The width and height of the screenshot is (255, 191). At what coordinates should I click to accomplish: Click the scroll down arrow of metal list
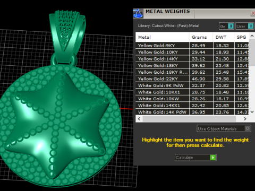pos(252,112)
